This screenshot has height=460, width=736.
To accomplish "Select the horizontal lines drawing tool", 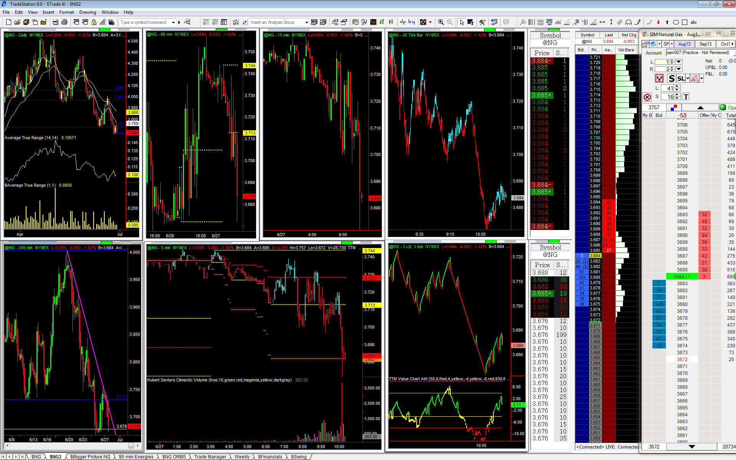I will coord(540,22).
